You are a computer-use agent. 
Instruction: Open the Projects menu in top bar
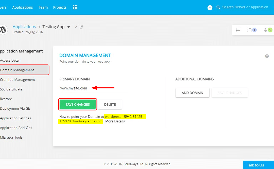pos(60,7)
